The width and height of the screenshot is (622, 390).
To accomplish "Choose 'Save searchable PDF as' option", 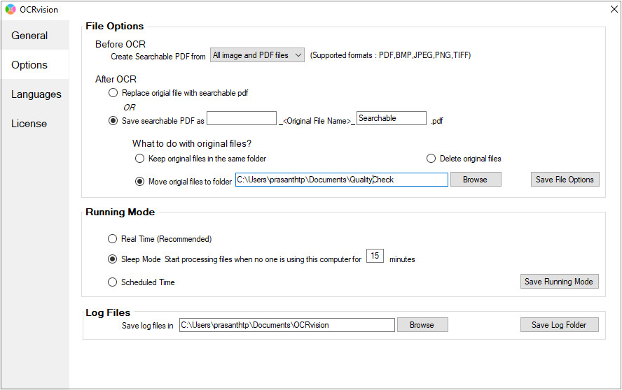I will coord(113,120).
